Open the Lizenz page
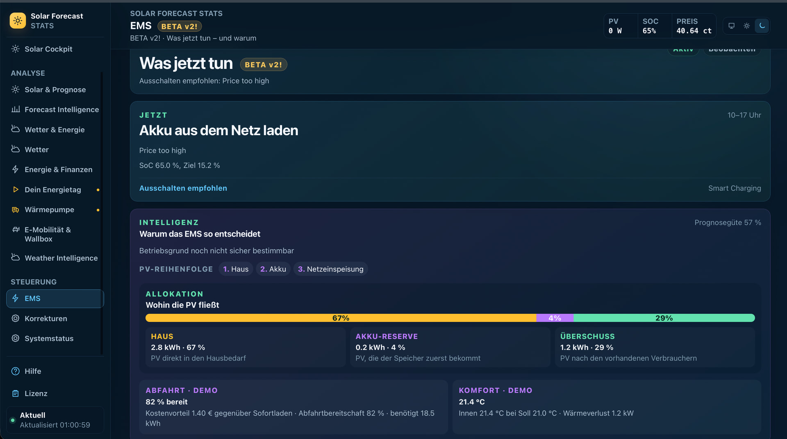The height and width of the screenshot is (439, 787). click(55, 393)
